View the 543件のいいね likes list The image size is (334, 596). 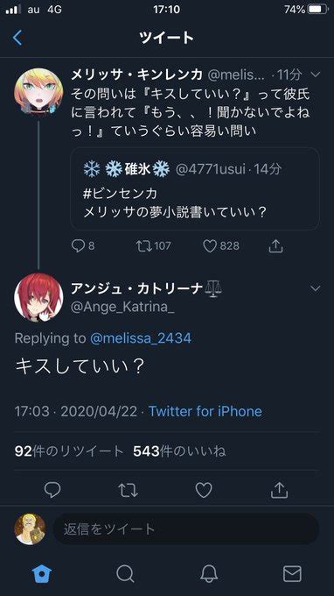coord(179,451)
